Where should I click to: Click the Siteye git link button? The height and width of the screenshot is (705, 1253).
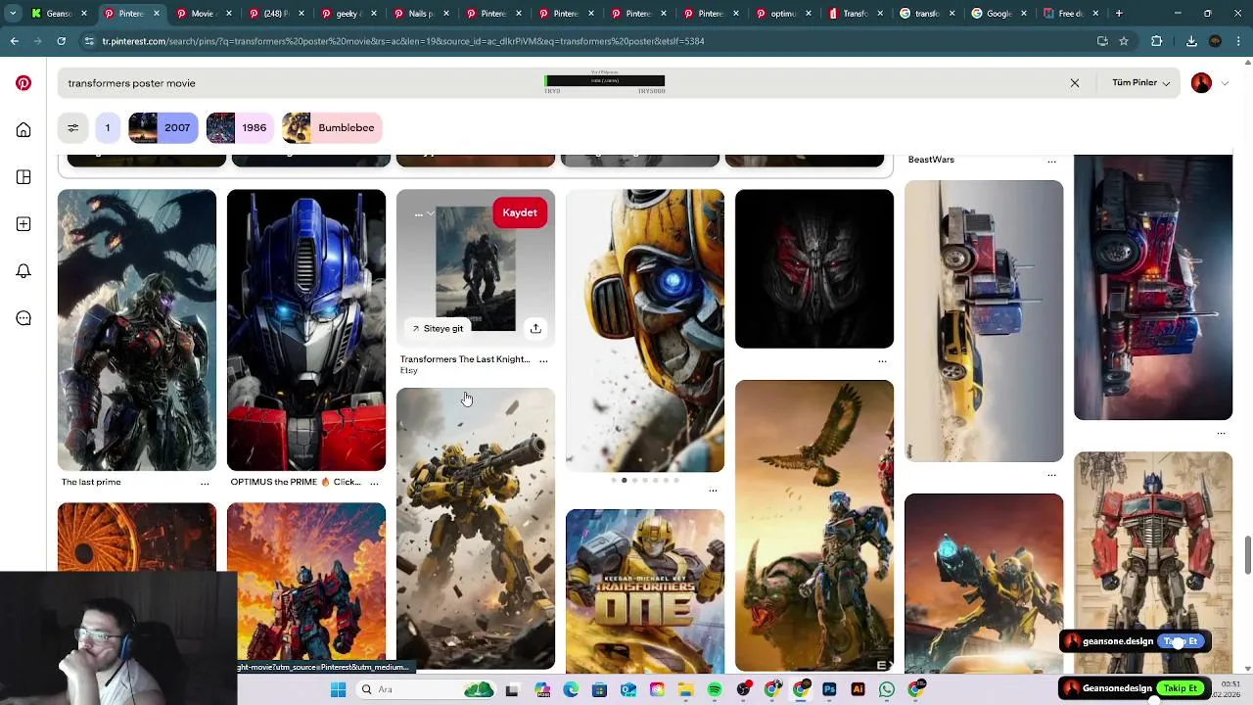[x=437, y=329]
